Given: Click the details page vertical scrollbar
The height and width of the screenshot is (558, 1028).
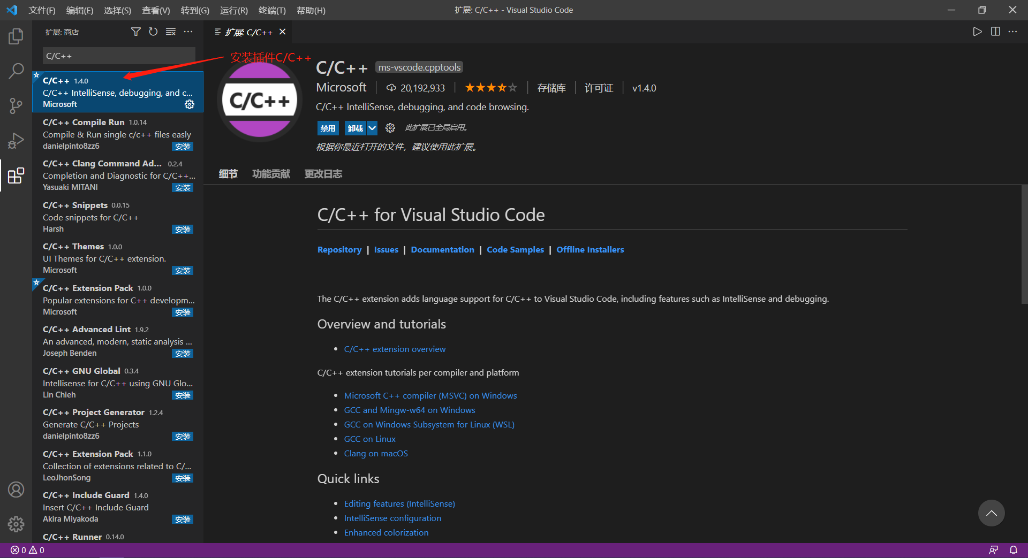Looking at the screenshot, I should point(1024,244).
